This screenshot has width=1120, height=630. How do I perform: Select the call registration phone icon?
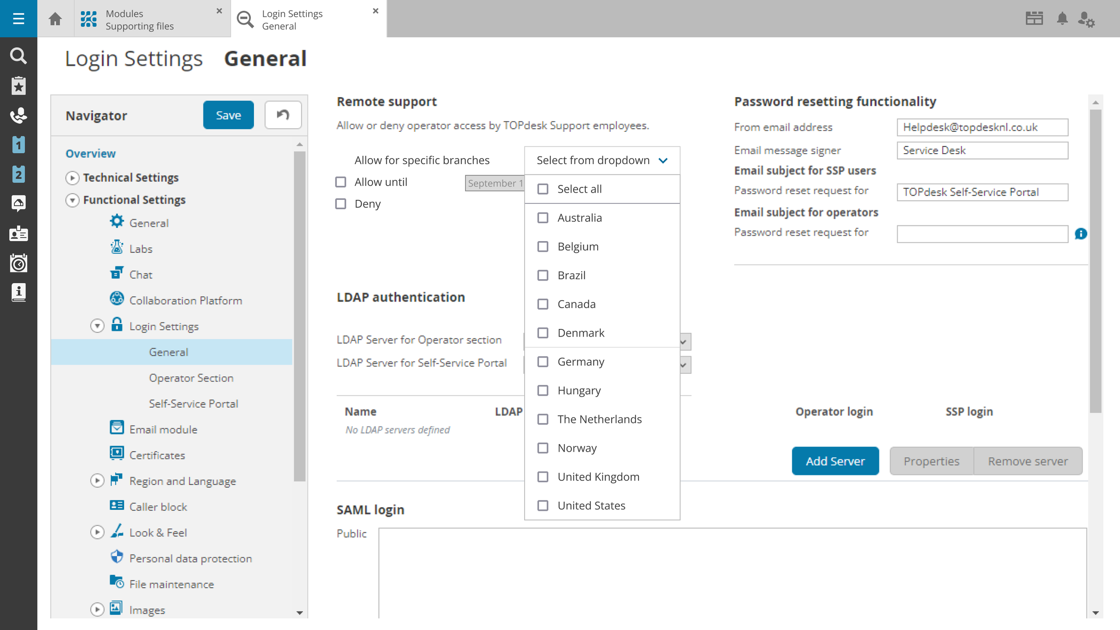tap(18, 115)
